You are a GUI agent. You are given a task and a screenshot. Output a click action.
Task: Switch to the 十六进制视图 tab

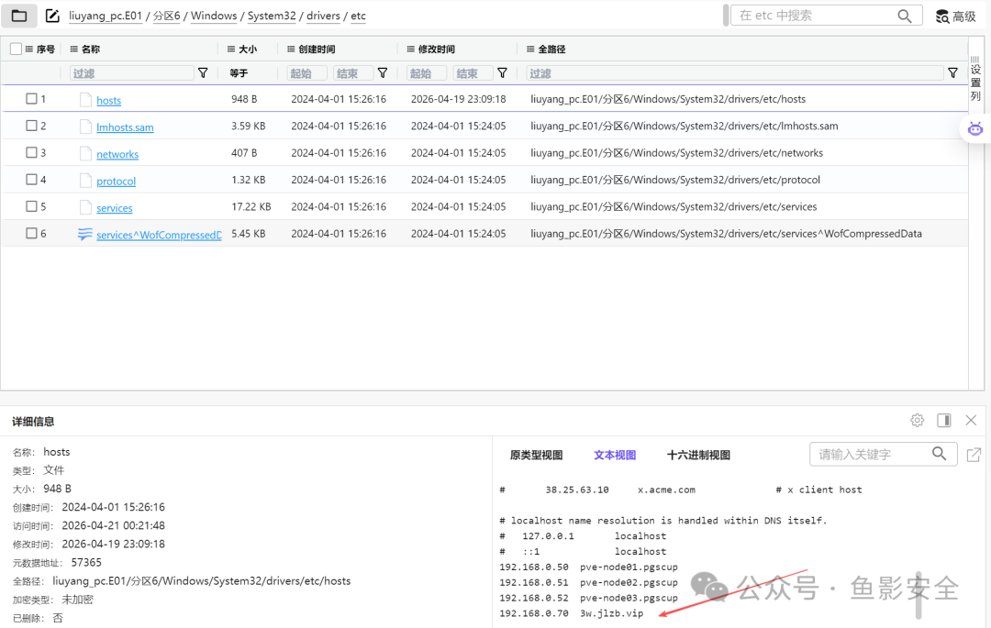(698, 455)
